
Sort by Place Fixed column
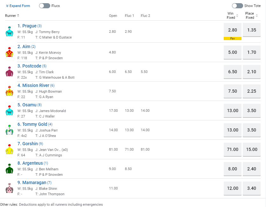(251, 16)
